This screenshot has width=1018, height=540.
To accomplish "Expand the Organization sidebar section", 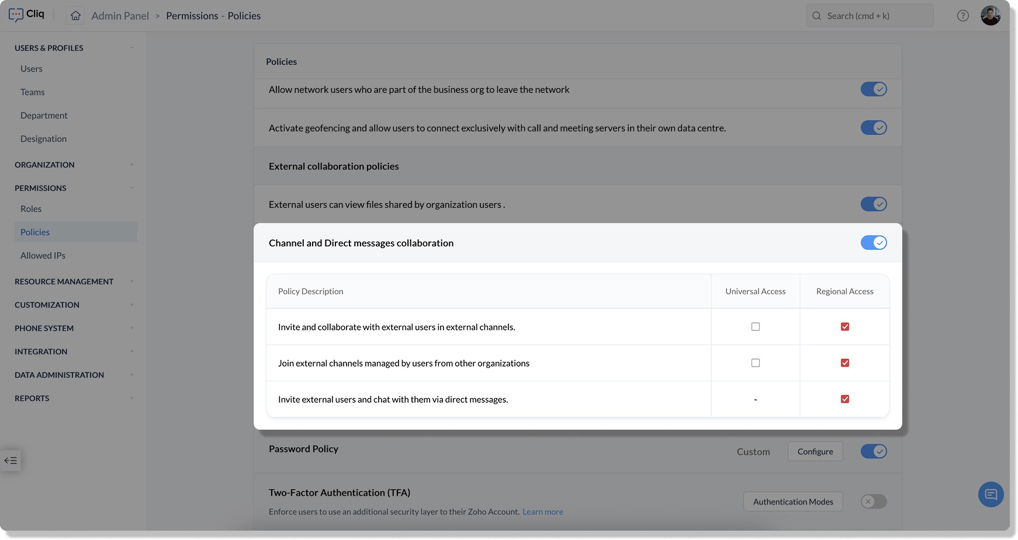I will click(x=131, y=165).
